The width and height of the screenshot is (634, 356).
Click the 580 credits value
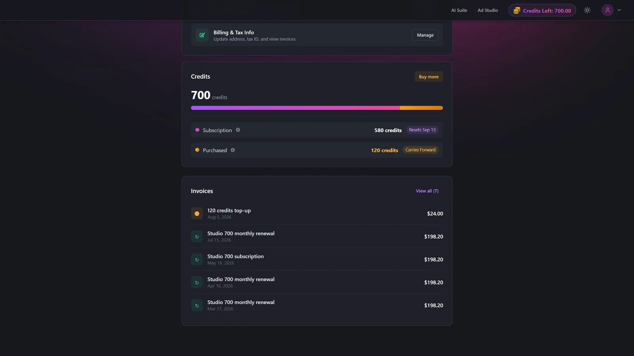pos(388,130)
